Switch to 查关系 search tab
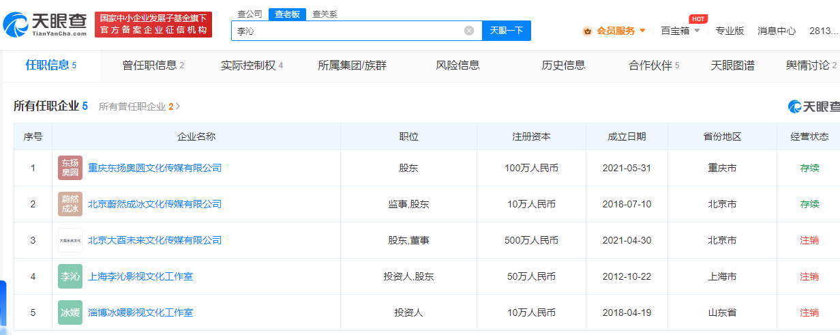840x335 pixels. [324, 14]
